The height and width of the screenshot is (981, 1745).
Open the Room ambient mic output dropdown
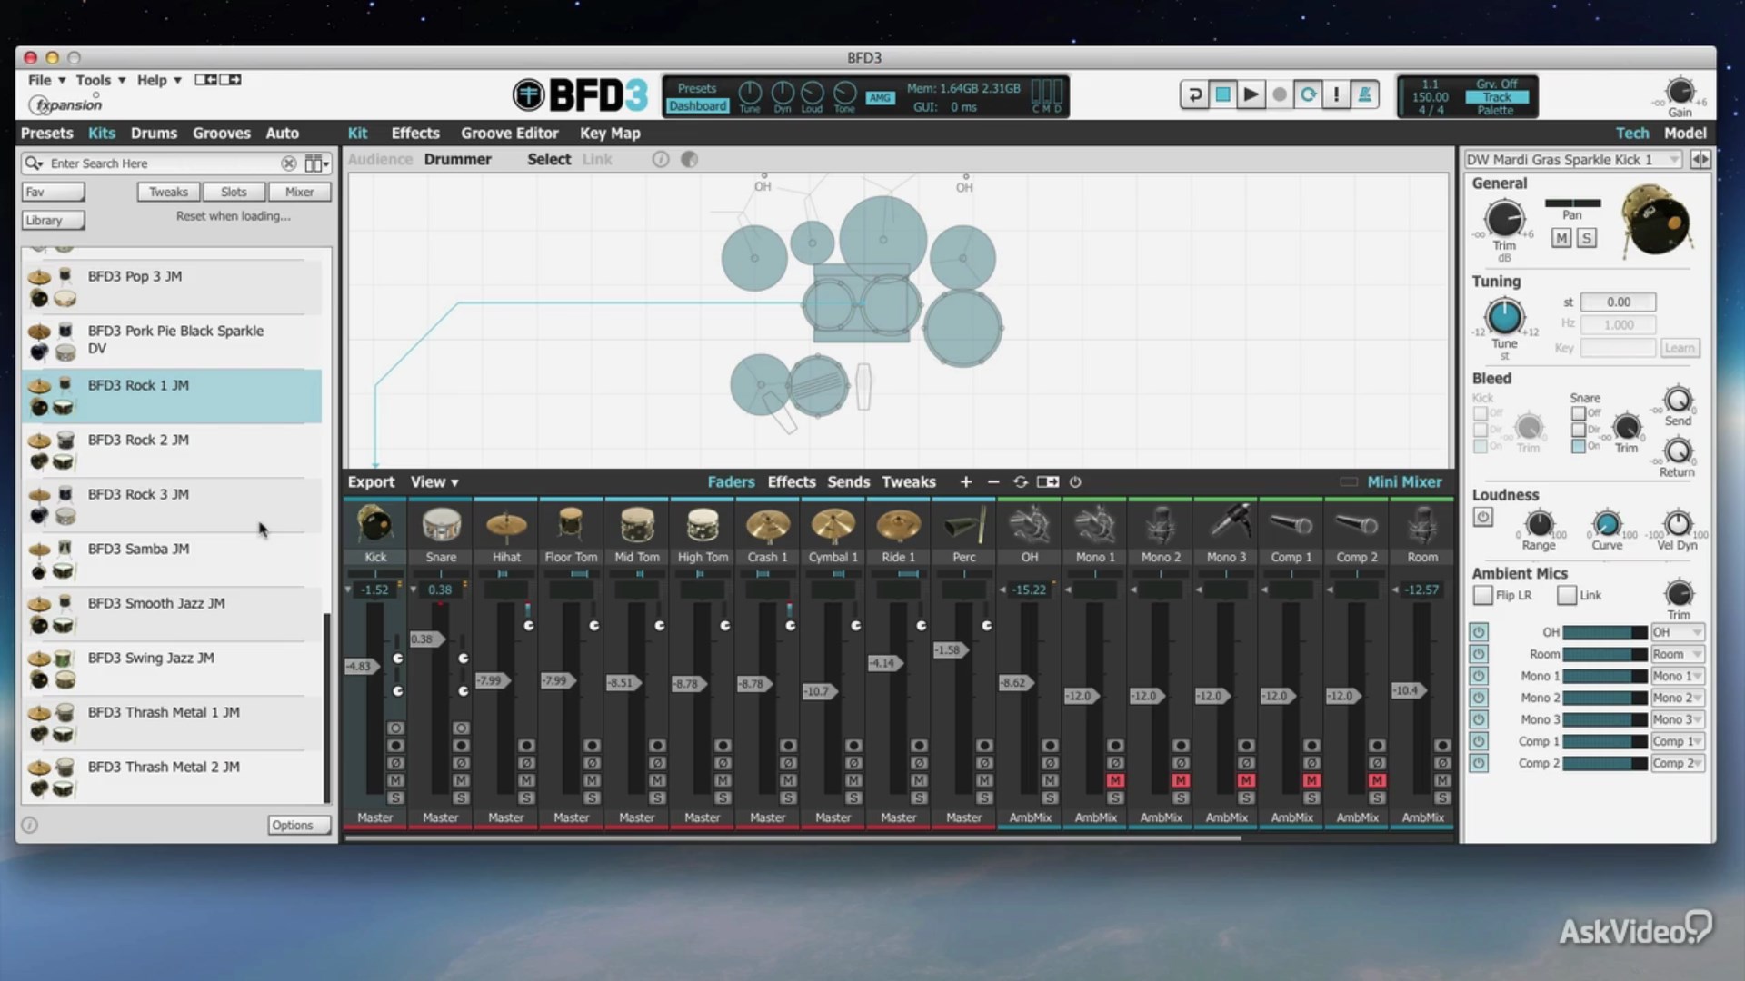pyautogui.click(x=1677, y=654)
